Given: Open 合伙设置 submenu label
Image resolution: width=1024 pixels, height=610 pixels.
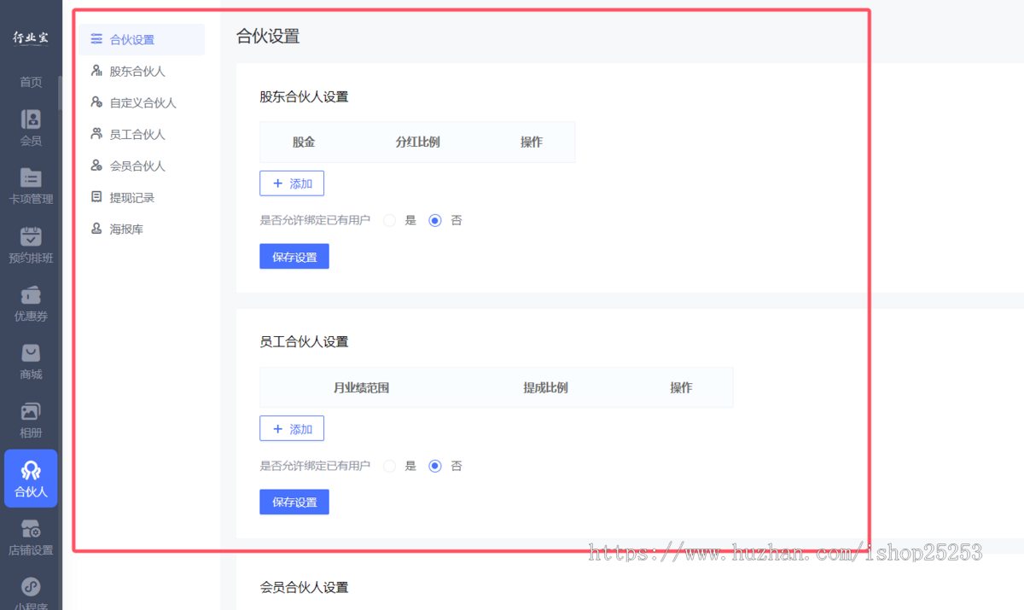Looking at the screenshot, I should click(132, 40).
